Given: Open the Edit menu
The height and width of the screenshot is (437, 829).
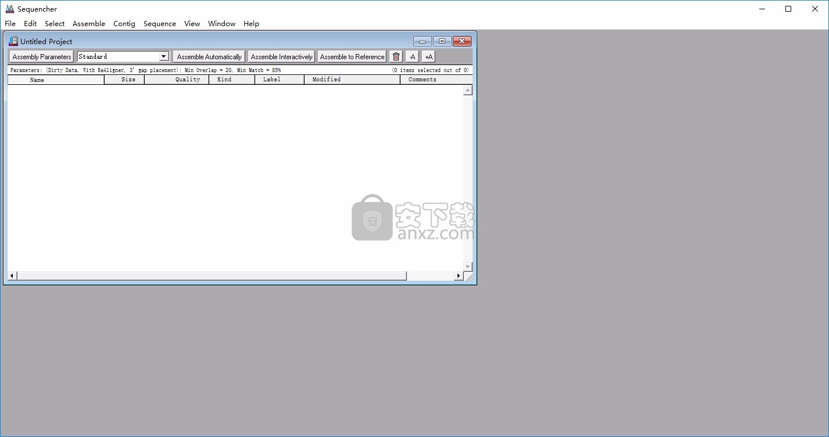Looking at the screenshot, I should tap(30, 24).
